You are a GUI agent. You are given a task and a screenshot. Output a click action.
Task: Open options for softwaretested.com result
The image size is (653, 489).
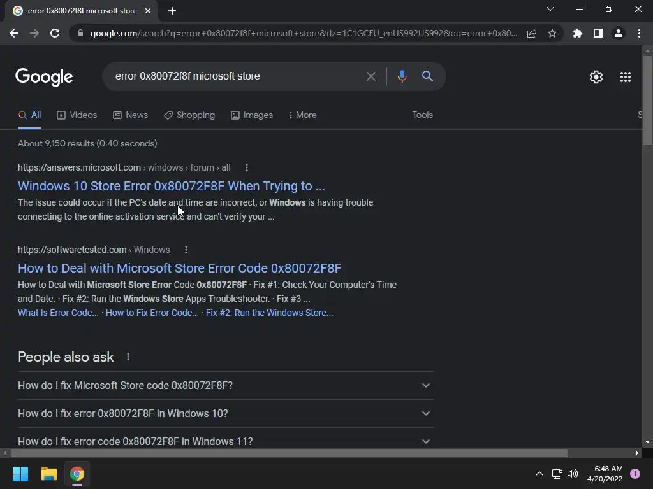click(186, 250)
